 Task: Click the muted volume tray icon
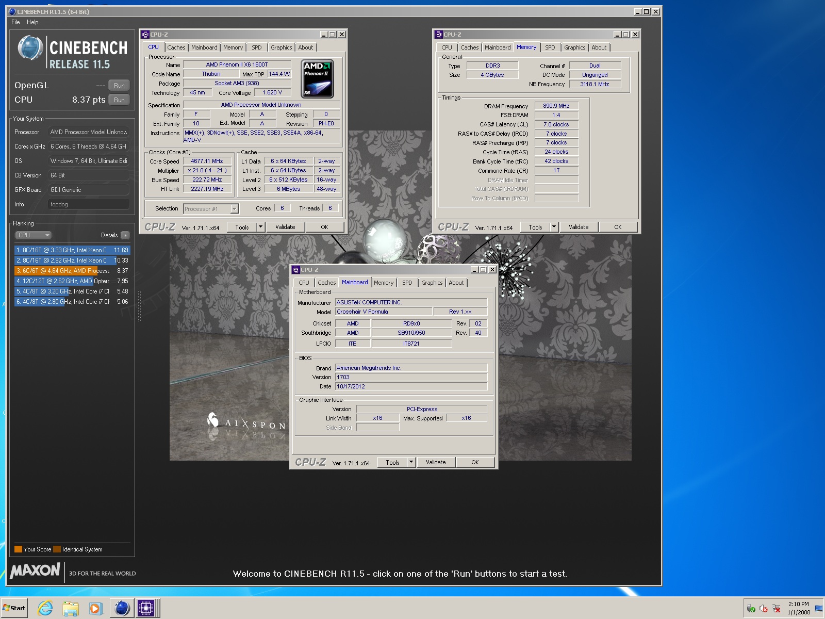(x=764, y=609)
